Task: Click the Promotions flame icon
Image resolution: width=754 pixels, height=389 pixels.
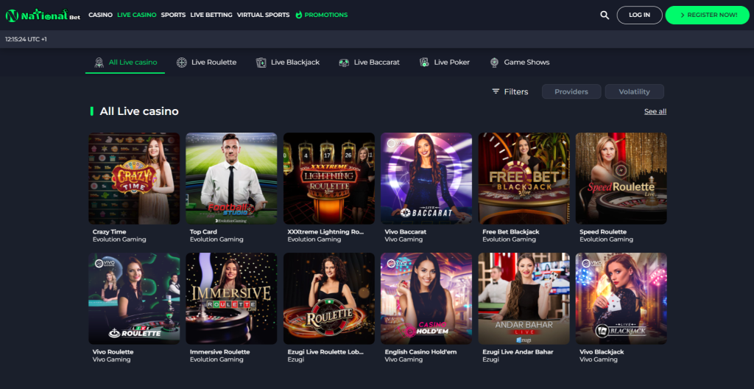Action: 299,15
